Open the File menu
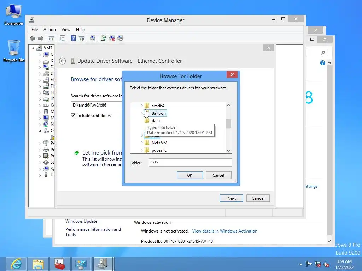Screen dimensions: 362x271 pos(35,30)
